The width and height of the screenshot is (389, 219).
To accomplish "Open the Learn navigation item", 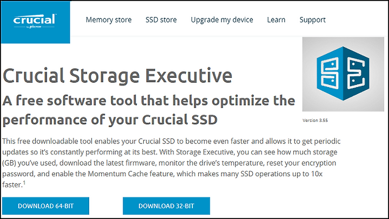I will coord(276,19).
